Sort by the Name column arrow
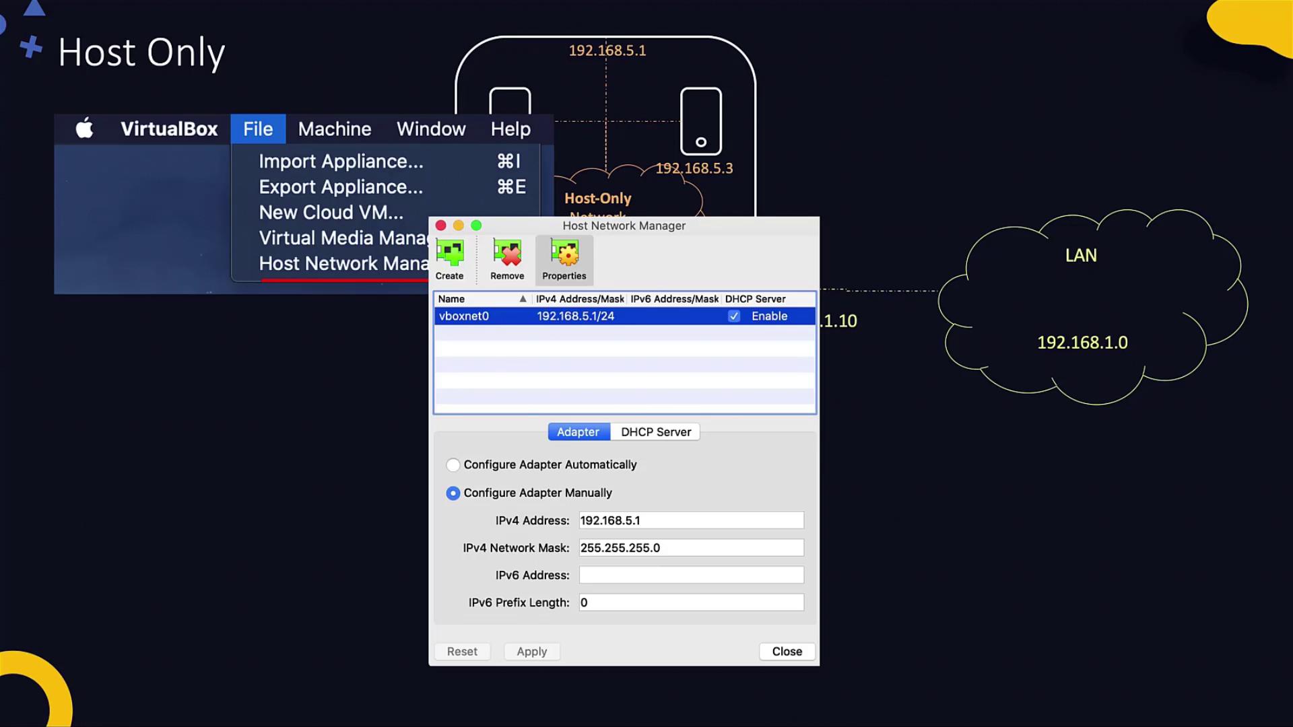The width and height of the screenshot is (1293, 727). (523, 299)
